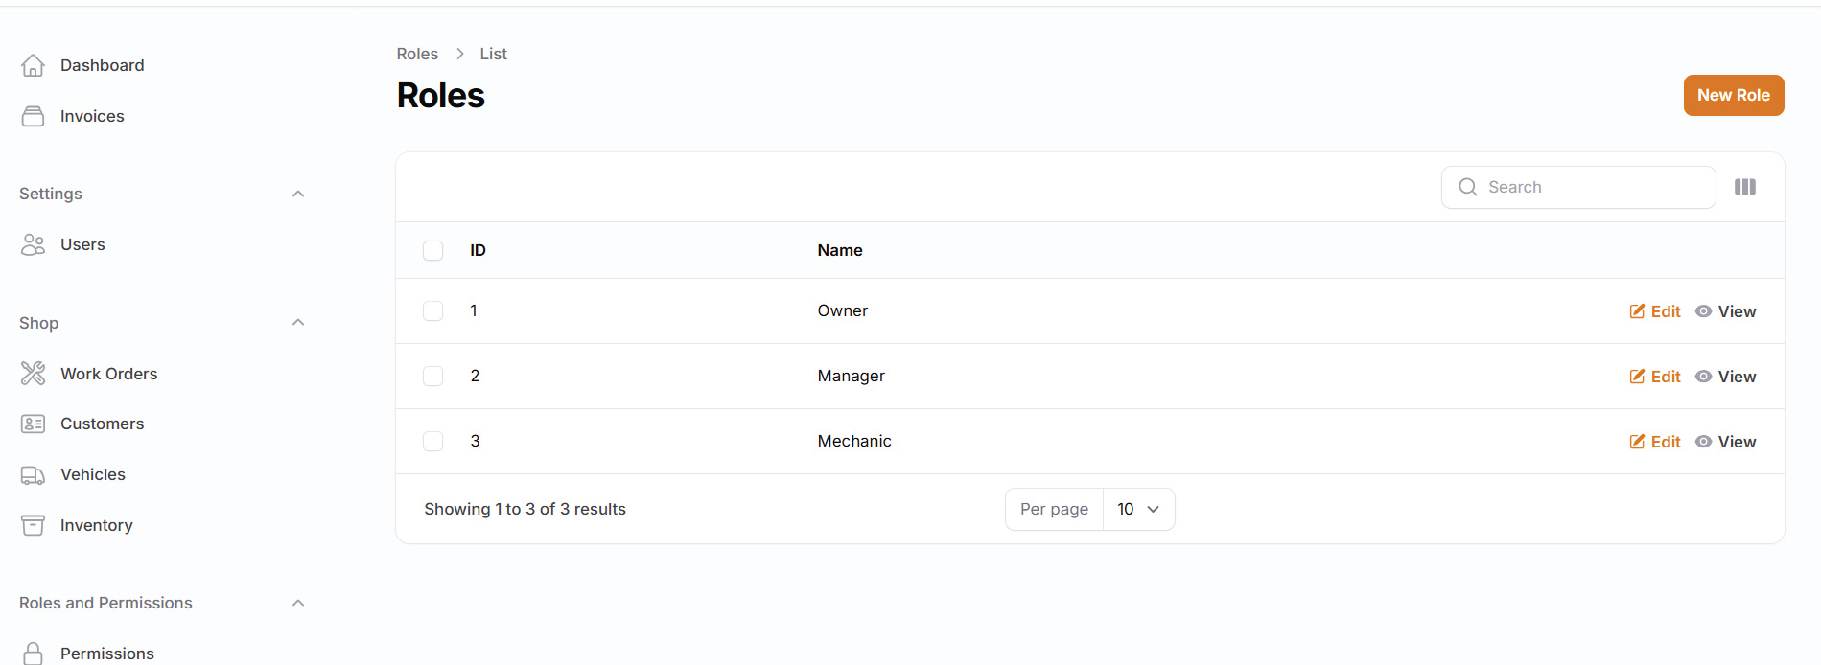Click the New Role button

(x=1733, y=95)
